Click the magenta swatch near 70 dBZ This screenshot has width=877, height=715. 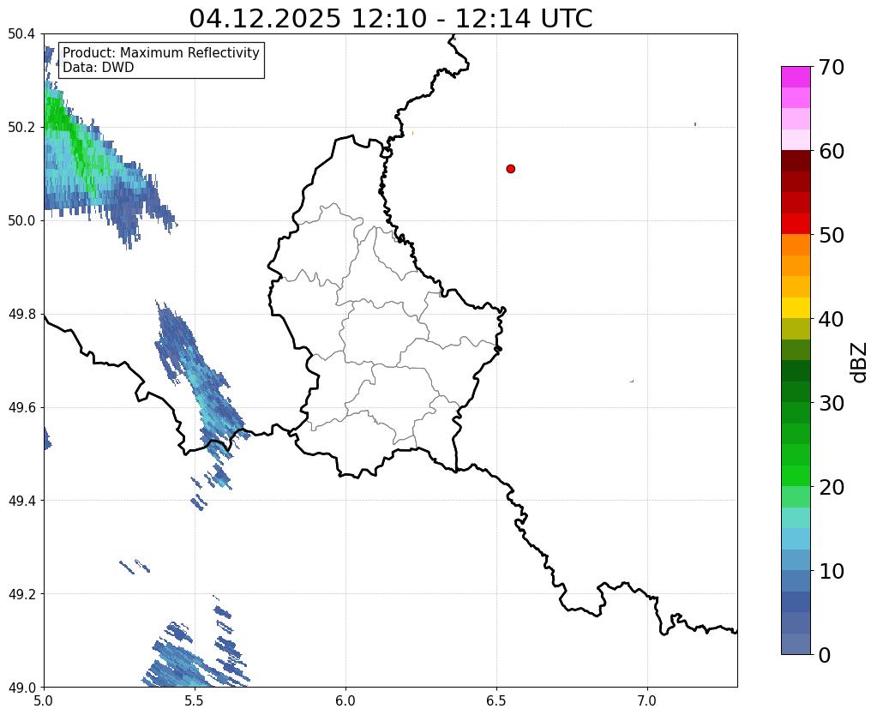pyautogui.click(x=796, y=77)
